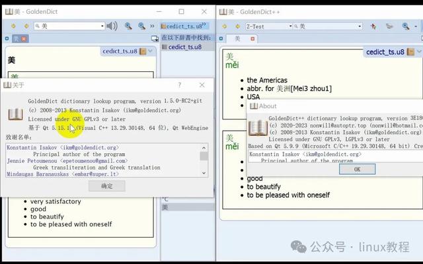Zoom in article in GoldenDict++
This screenshot has height=264, width=423.
[405, 26]
